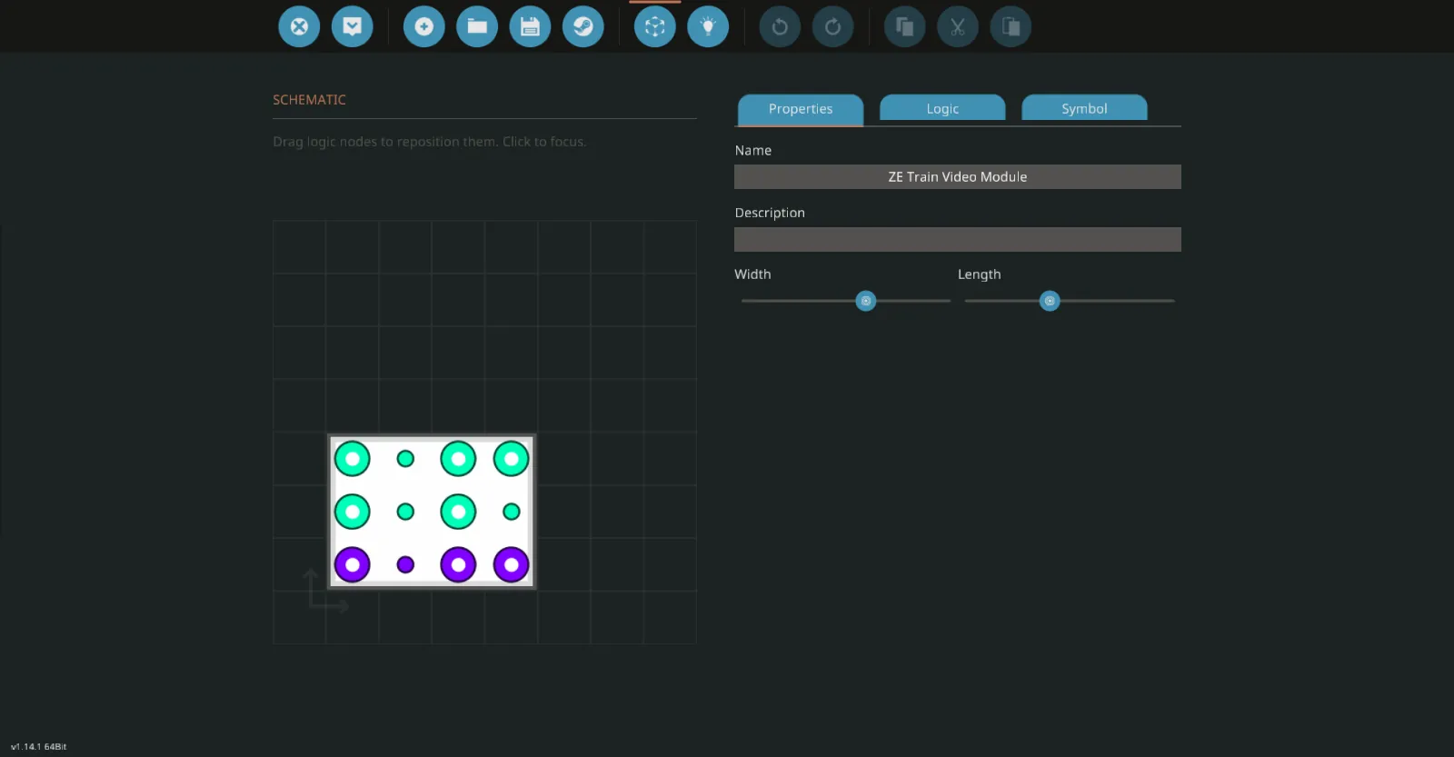The height and width of the screenshot is (757, 1454).
Task: Save with the floppy disk icon
Action: 530,26
